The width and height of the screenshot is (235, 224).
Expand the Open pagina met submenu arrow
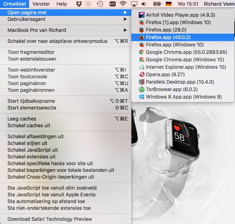coord(125,12)
